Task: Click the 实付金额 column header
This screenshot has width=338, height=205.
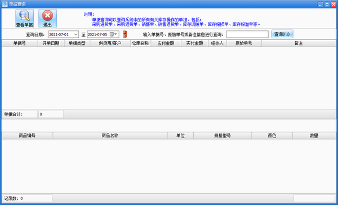Action: 195,43
